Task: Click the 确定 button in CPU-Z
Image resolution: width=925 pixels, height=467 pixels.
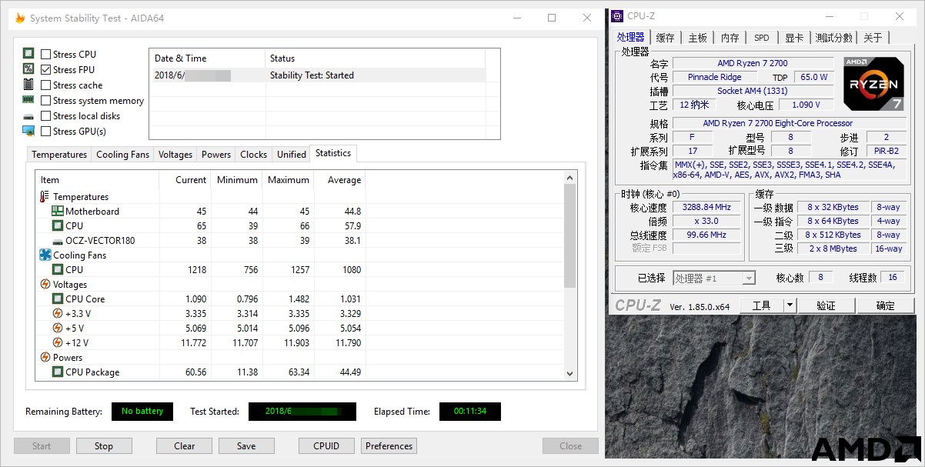Action: pos(886,305)
